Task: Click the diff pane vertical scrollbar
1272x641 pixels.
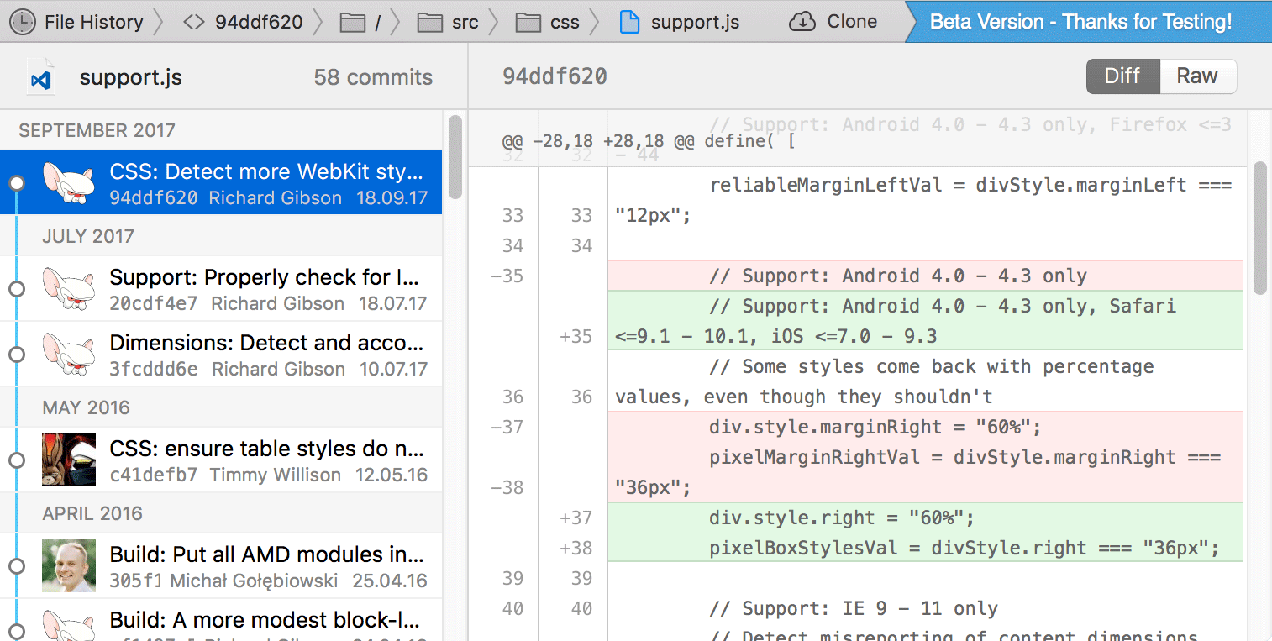Action: 1259,227
